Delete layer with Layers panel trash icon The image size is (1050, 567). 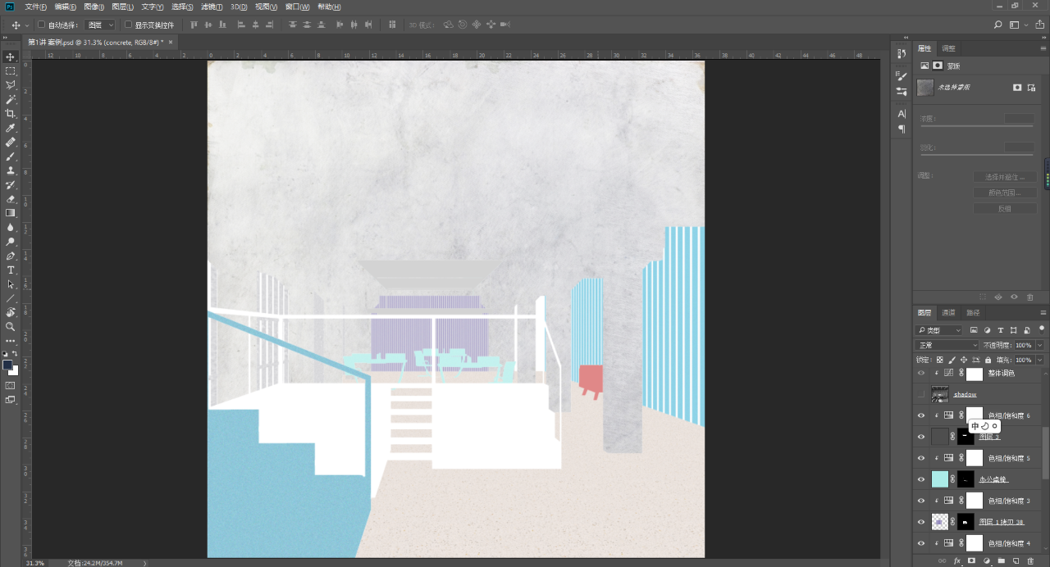click(1030, 561)
